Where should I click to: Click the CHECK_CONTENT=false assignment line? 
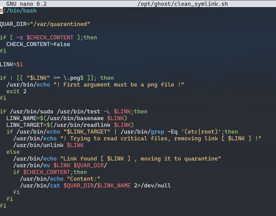coord(38,44)
